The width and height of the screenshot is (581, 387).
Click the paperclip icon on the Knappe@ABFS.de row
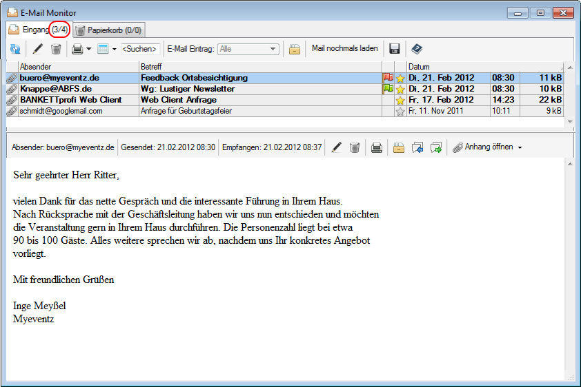point(12,89)
